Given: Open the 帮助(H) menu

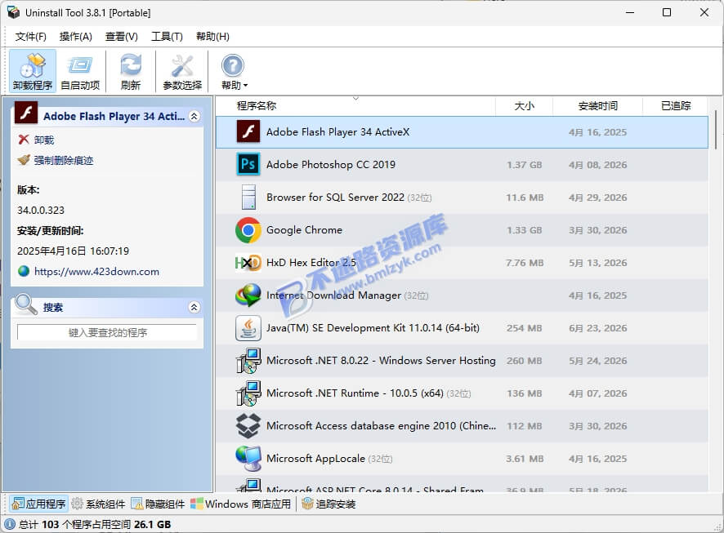Looking at the screenshot, I should coord(212,37).
